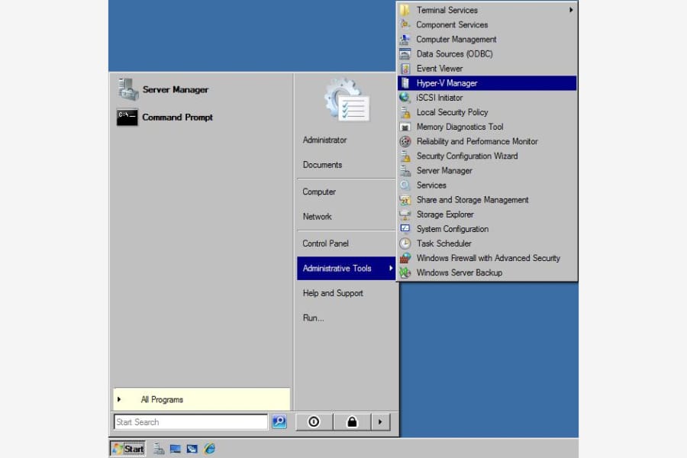This screenshot has height=458, width=687.
Task: Expand shutdown options arrow next to lock
Action: (x=380, y=422)
